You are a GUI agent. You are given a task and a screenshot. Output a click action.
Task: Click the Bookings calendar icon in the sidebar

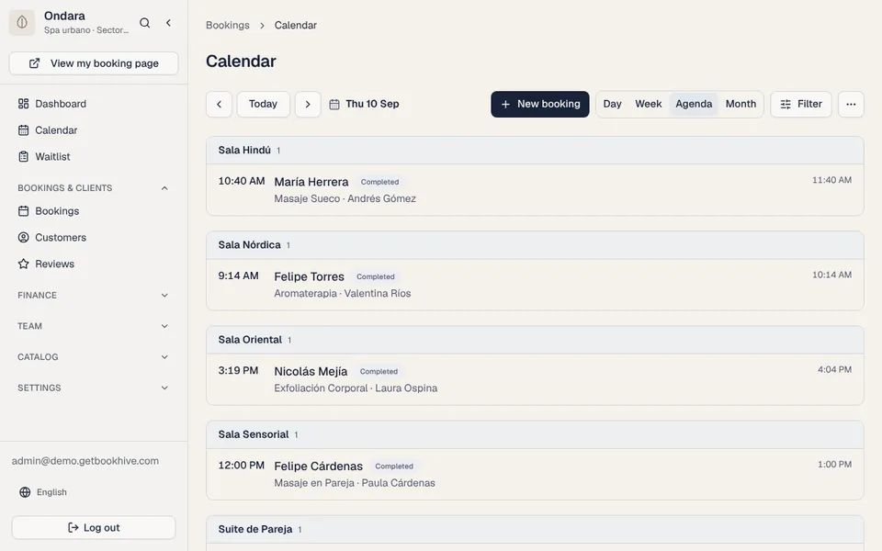pos(23,211)
